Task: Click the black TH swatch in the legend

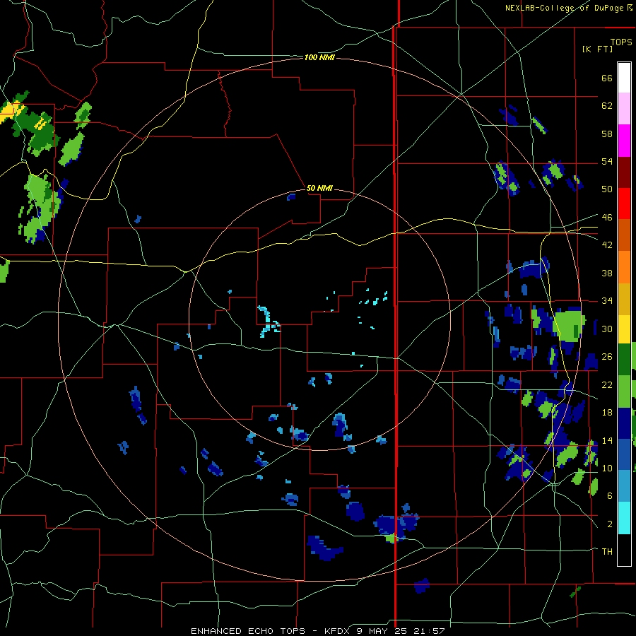Action: coord(624,550)
